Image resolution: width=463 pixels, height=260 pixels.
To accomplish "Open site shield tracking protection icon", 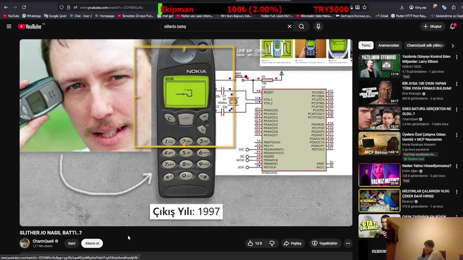I will (x=61, y=7).
